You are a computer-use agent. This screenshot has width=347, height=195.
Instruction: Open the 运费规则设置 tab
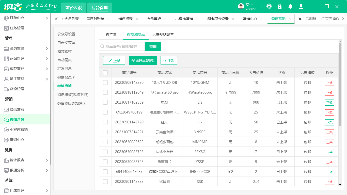tap(163, 34)
